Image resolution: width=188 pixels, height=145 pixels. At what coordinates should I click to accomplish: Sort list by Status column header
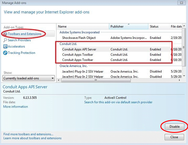click(159, 26)
